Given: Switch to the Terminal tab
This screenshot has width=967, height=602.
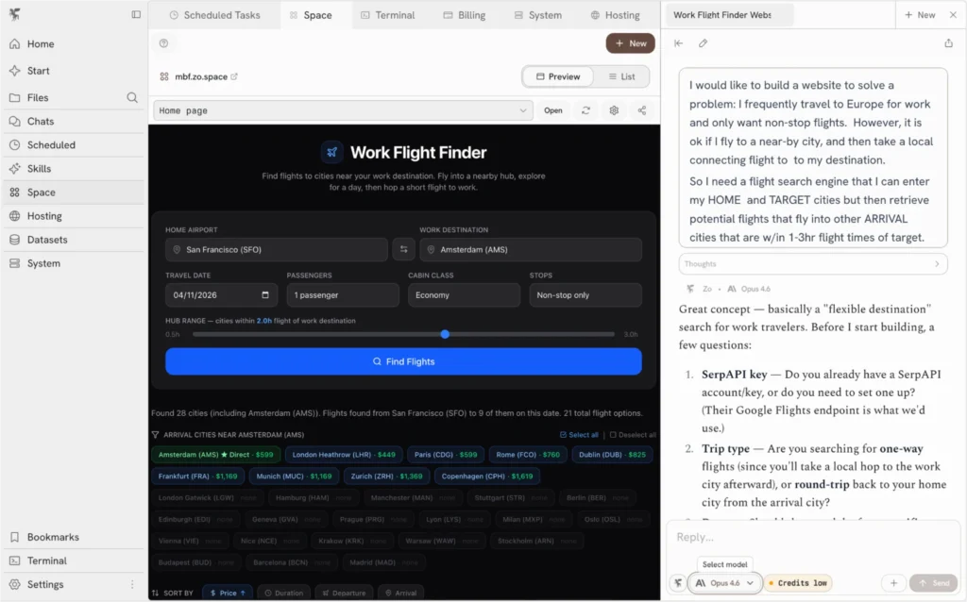Looking at the screenshot, I should click(x=388, y=15).
